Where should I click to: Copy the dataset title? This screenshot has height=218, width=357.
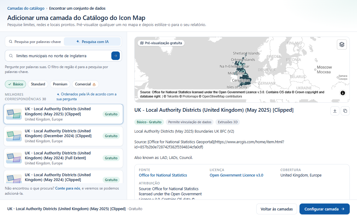(x=345, y=111)
